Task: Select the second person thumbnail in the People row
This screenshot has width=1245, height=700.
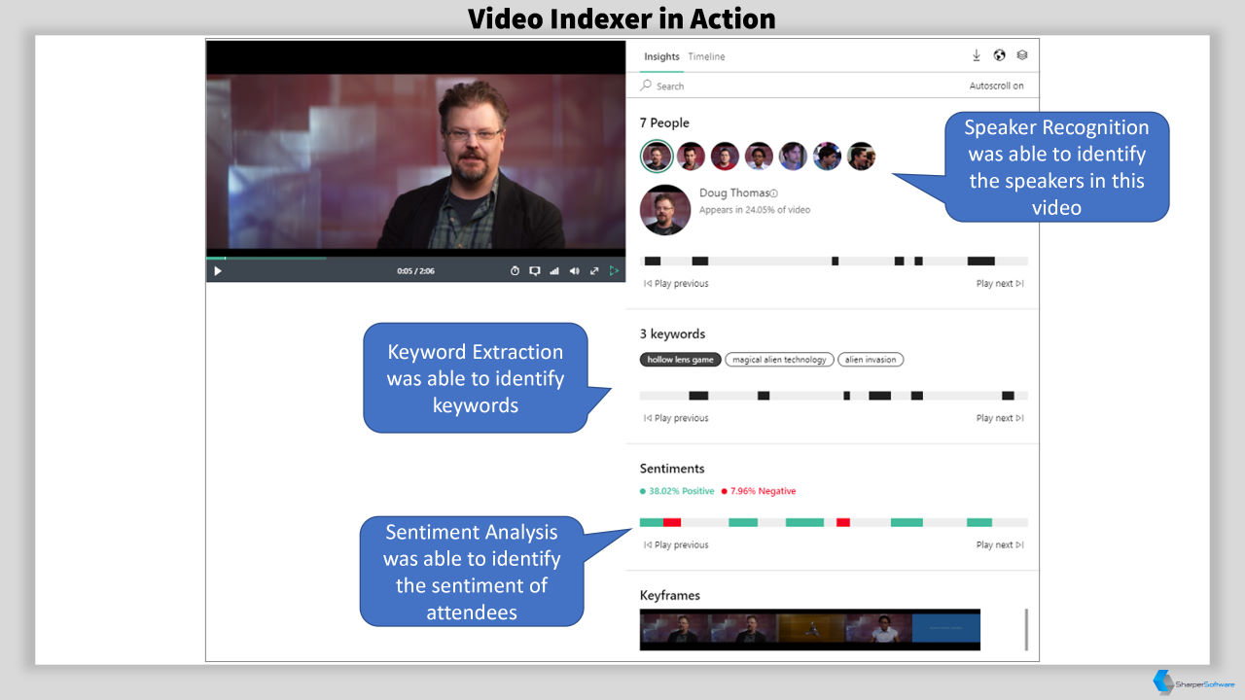Action: tap(691, 156)
